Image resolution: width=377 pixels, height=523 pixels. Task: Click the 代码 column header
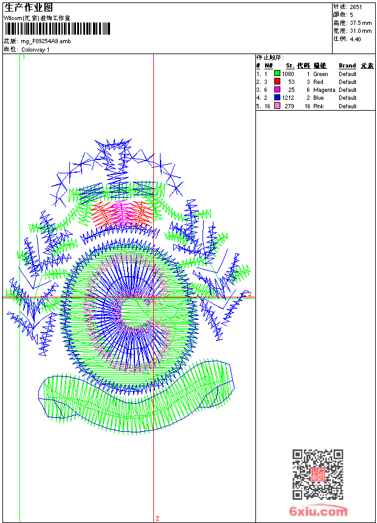(303, 66)
